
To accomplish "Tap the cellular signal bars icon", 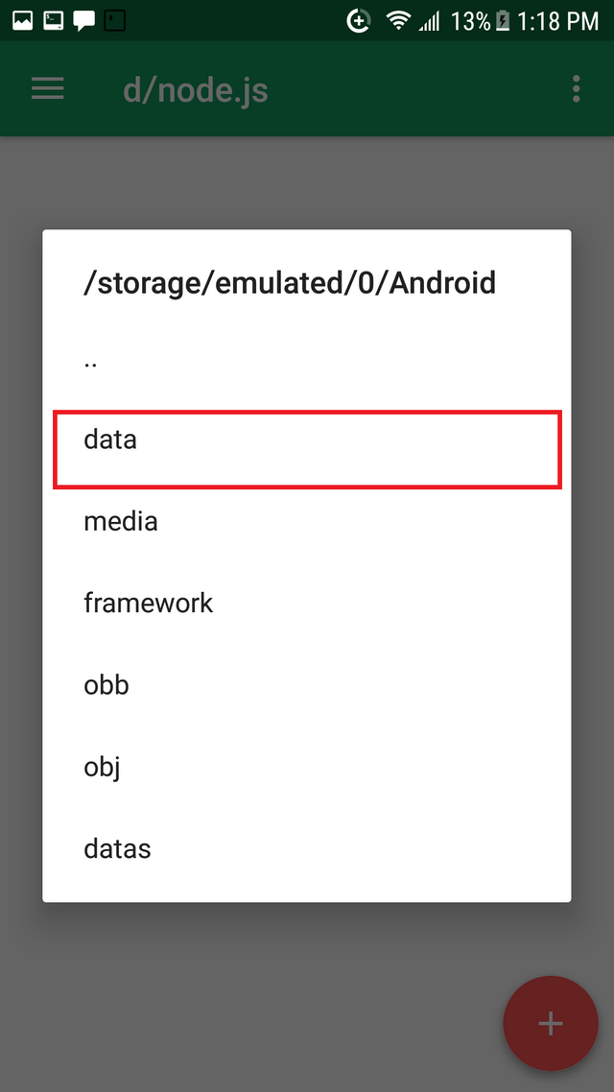I will coord(429,21).
